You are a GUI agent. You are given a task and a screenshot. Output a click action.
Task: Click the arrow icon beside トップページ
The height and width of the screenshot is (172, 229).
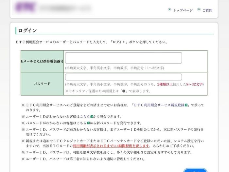(x=169, y=10)
